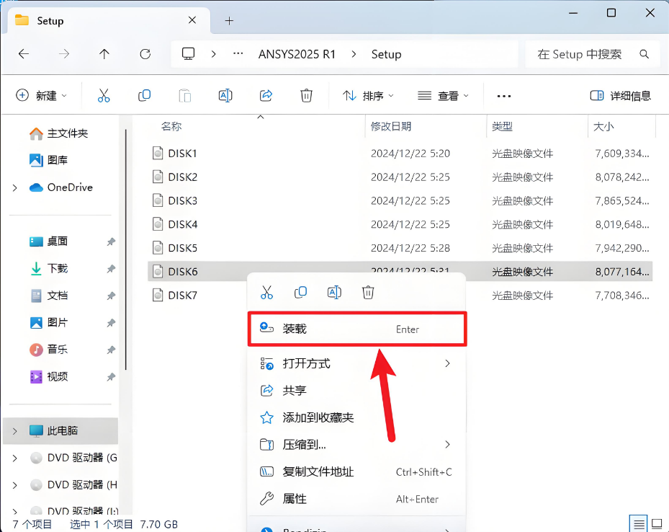669x532 pixels.
Task: Toggle the Details pane button
Action: pos(620,96)
